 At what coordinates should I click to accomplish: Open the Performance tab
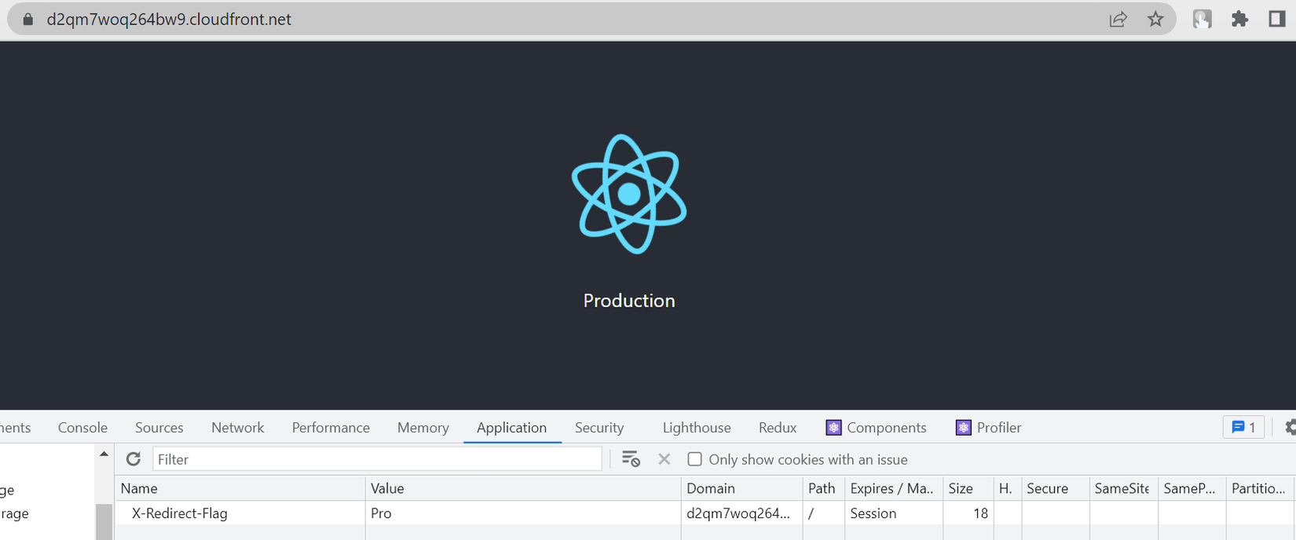click(331, 428)
